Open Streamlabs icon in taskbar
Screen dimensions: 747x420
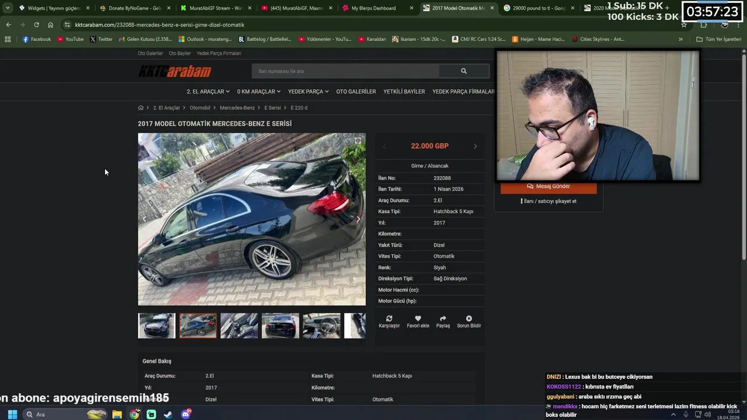tap(151, 414)
